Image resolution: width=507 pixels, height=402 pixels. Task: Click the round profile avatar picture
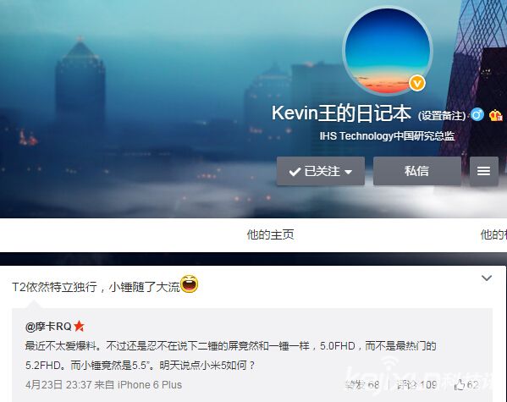tap(388, 51)
